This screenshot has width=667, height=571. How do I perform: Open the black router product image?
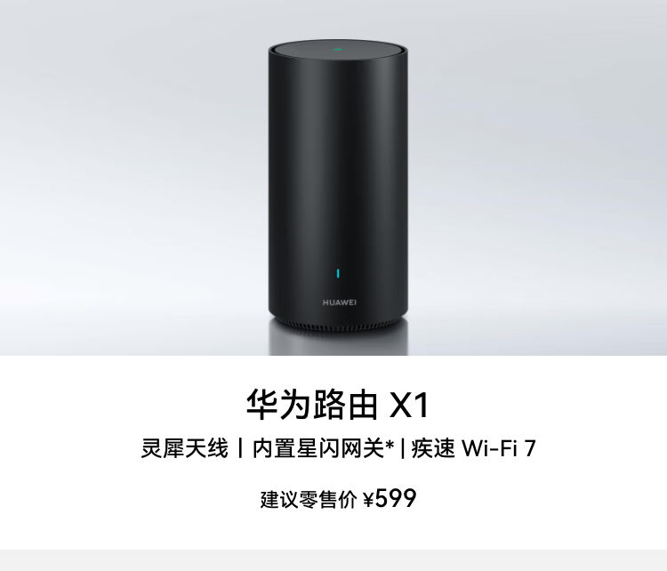click(338, 185)
